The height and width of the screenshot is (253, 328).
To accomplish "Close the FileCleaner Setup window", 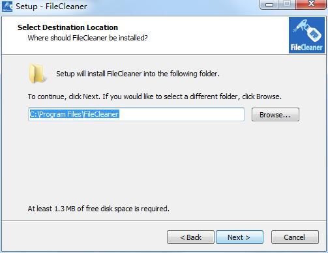I will coord(311,5).
